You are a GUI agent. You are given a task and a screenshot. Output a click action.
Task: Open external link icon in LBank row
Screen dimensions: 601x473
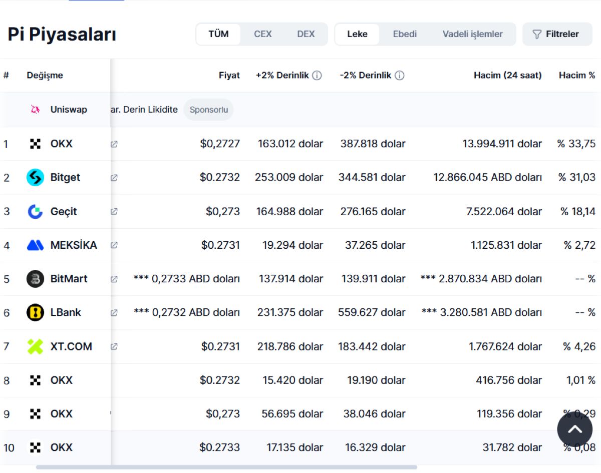114,313
